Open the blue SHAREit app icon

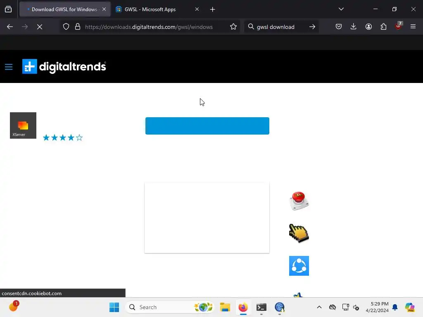click(299, 266)
